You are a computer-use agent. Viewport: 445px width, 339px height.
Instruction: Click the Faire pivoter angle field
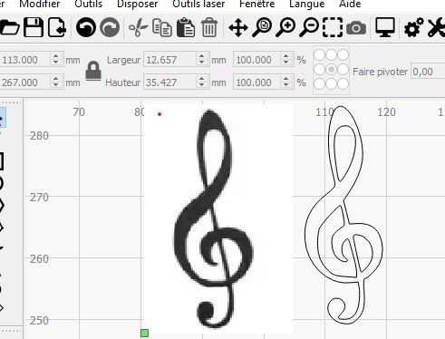428,72
